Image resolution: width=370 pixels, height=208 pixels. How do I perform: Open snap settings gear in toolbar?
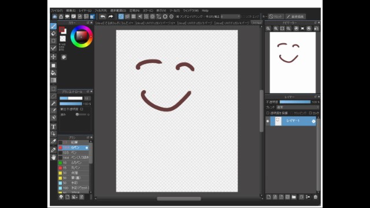(x=171, y=17)
